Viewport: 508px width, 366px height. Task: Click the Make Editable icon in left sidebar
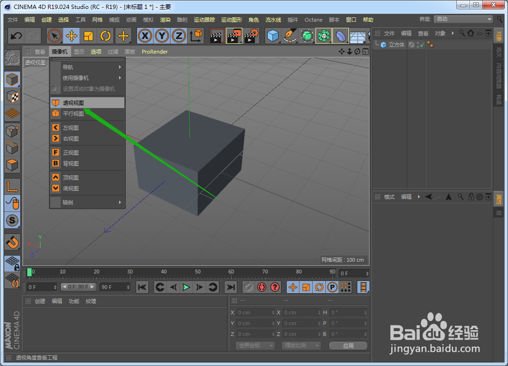tap(12, 59)
